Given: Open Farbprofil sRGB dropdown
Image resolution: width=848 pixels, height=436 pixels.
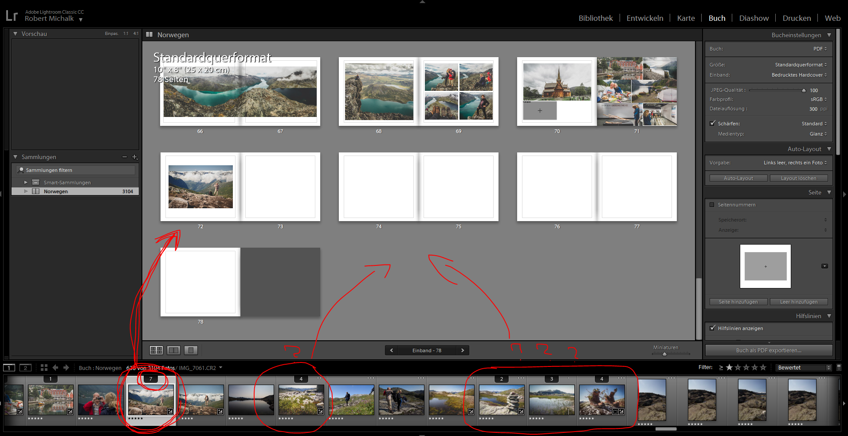Looking at the screenshot, I should pyautogui.click(x=819, y=99).
